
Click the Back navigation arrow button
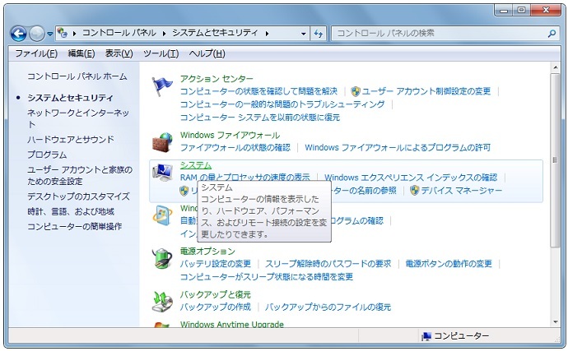(x=18, y=34)
